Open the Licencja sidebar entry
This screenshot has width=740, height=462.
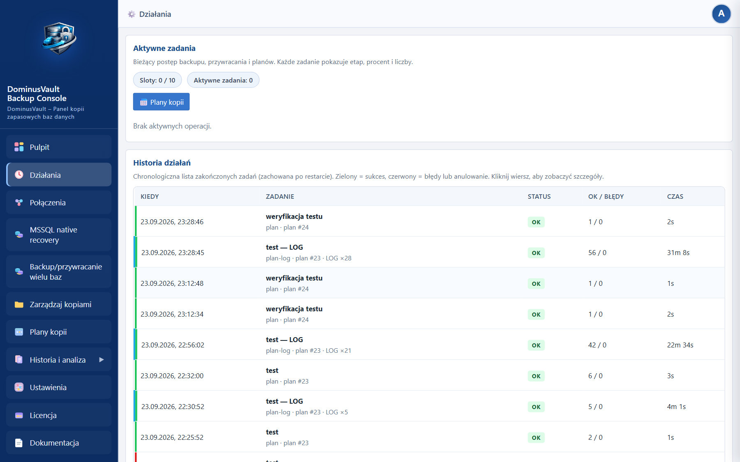59,415
